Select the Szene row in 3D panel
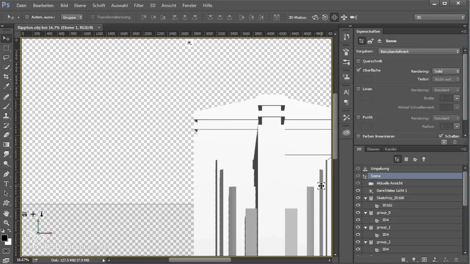This screenshot has height=264, width=470. pos(408,176)
